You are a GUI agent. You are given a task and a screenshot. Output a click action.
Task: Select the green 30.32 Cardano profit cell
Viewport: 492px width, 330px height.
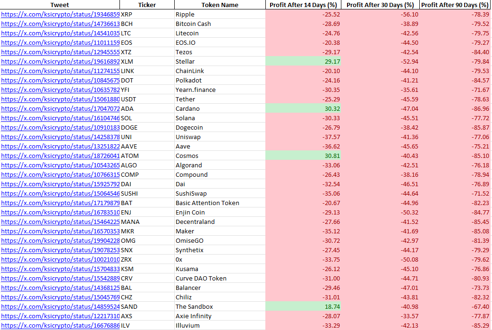(x=303, y=109)
